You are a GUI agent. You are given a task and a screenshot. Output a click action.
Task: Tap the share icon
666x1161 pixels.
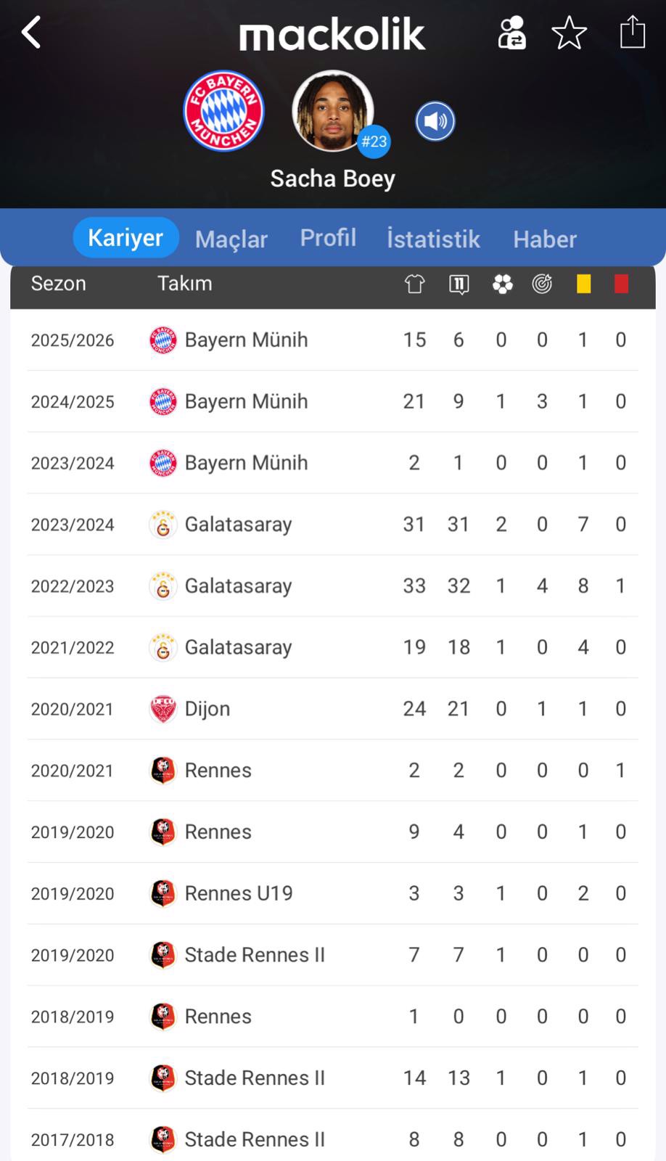point(632,33)
